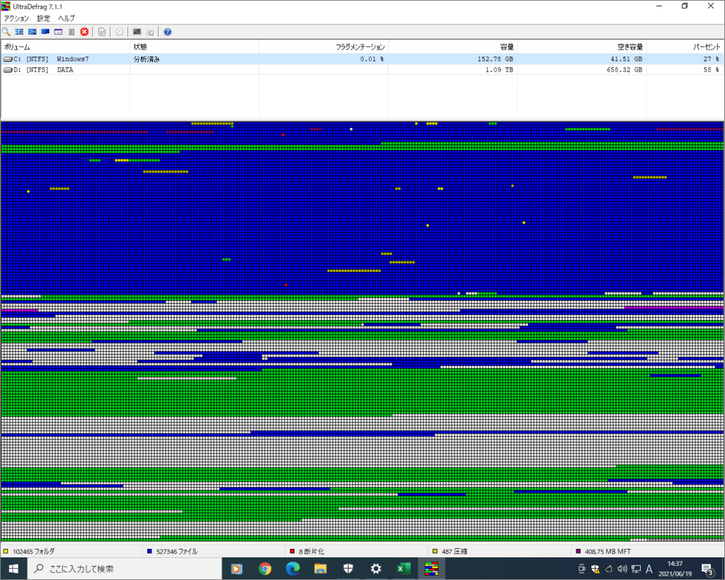
Task: Click the 527346 ファイル status bar entry
Action: 176,552
